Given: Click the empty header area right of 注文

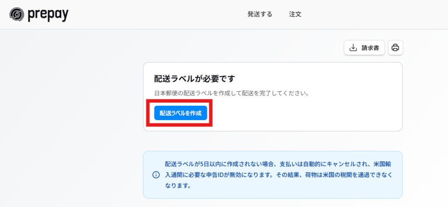Looking at the screenshot, I should point(371,14).
